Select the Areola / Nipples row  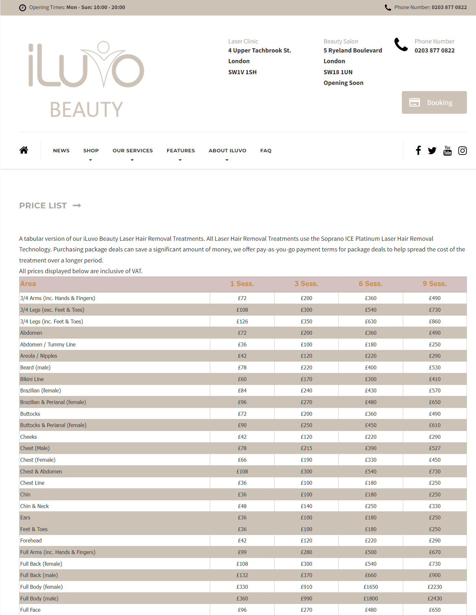[243, 356]
